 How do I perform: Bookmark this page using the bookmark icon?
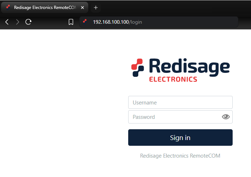71,22
